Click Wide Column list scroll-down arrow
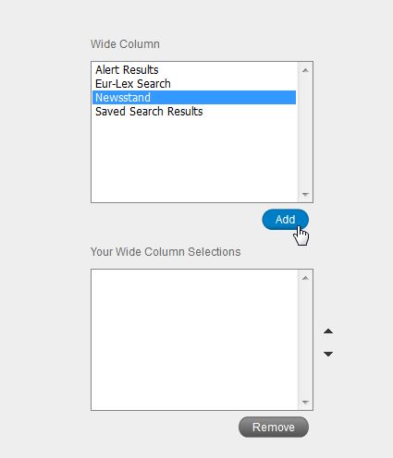 [x=305, y=194]
